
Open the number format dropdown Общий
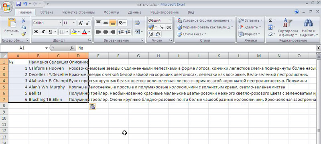tap(170, 20)
